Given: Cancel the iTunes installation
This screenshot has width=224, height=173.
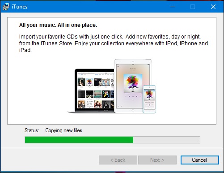Looking at the screenshot, I should (x=200, y=160).
